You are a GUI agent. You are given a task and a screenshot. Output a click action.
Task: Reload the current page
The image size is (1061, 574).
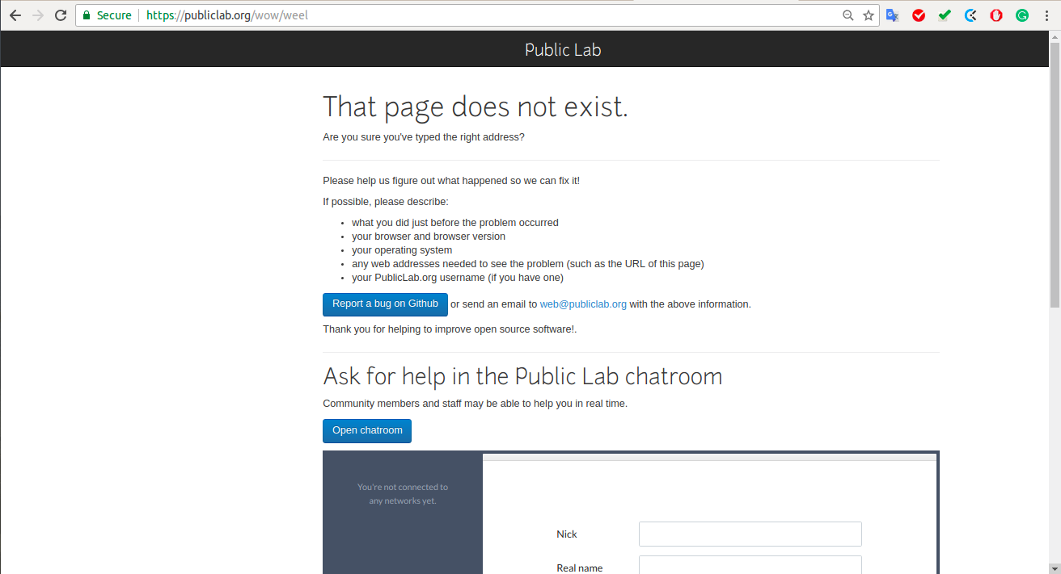pos(61,15)
